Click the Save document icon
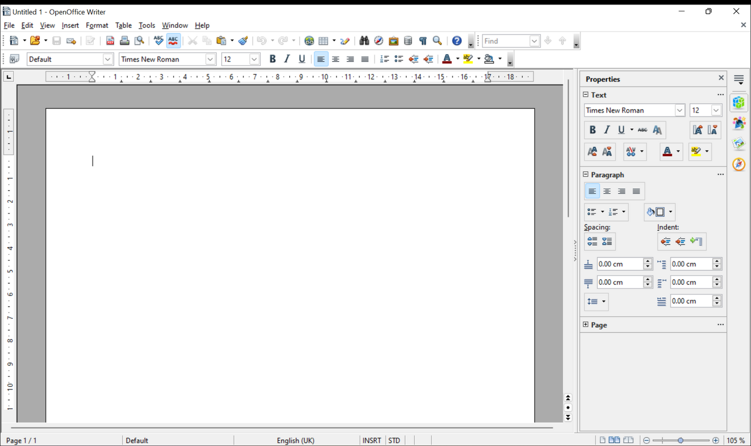751x446 pixels. (56, 41)
